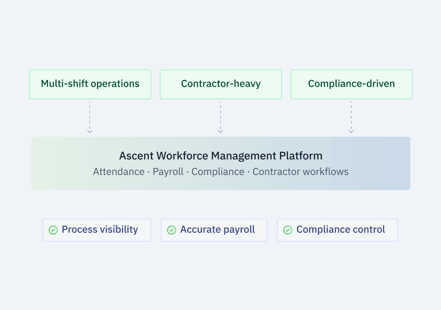Click the green check icon beside Compliance control
This screenshot has height=310, width=441.
click(288, 230)
